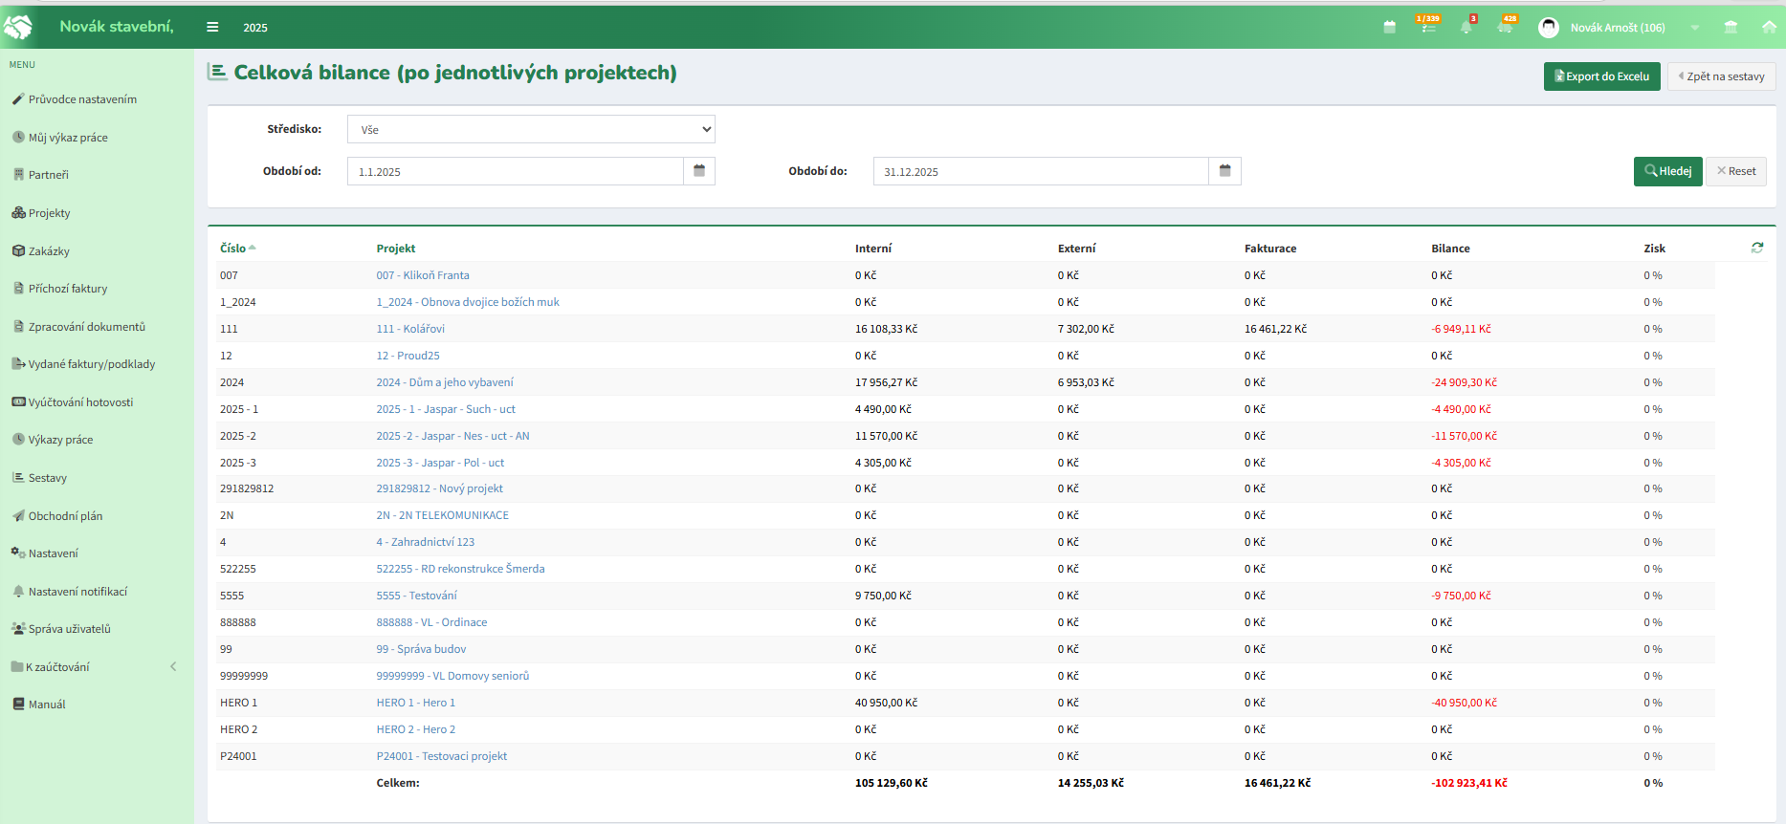This screenshot has width=1786, height=824.
Task: Open Průvodce nastavením in sidebar
Action: [82, 99]
